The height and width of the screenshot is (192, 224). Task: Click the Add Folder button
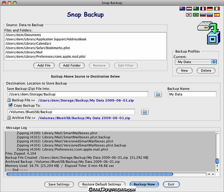pyautogui.click(x=72, y=66)
